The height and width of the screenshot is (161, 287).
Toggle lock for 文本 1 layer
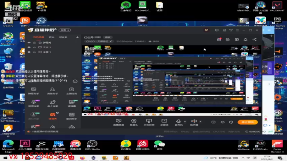pyautogui.click(x=34, y=47)
